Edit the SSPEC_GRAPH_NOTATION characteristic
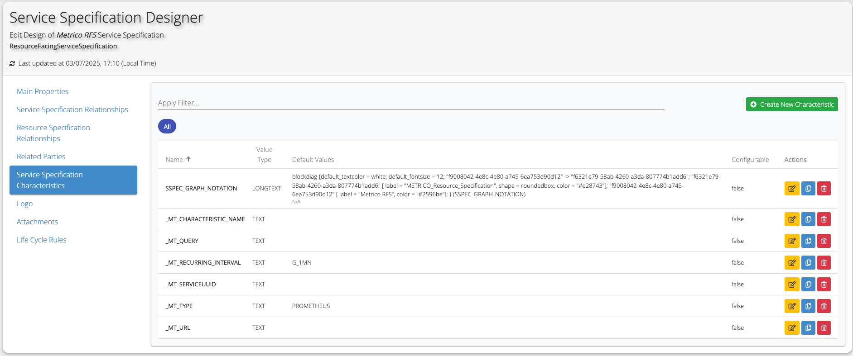The height and width of the screenshot is (356, 853). coord(791,189)
